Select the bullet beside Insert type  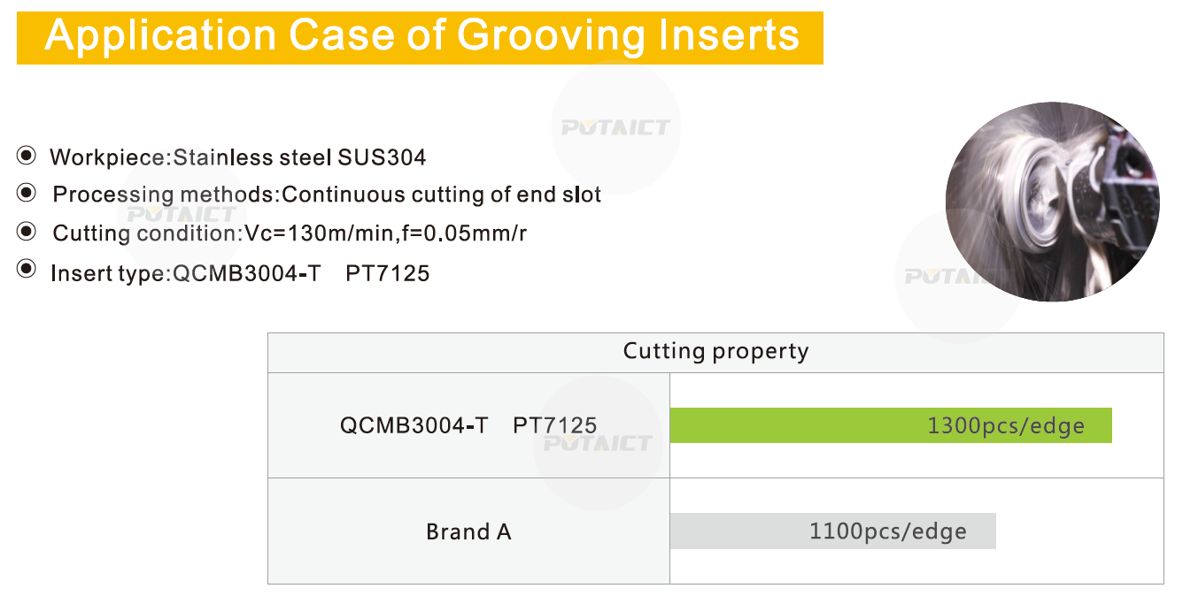pyautogui.click(x=27, y=269)
